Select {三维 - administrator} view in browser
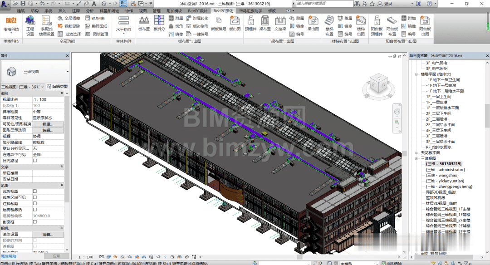The width and height of the screenshot is (490, 265). point(446,170)
